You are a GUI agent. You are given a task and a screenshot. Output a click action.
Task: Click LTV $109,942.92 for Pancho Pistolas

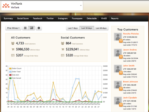130,37
